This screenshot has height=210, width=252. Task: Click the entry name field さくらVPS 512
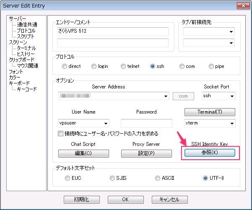112,32
